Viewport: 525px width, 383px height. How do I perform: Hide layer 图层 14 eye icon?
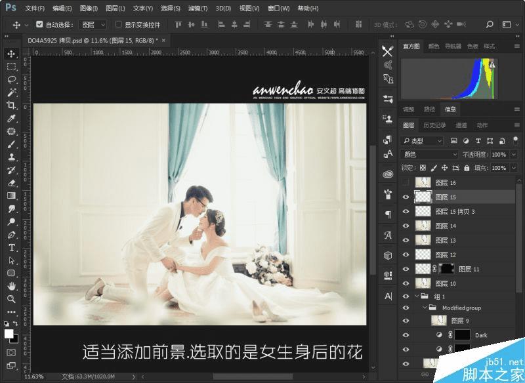(406, 226)
